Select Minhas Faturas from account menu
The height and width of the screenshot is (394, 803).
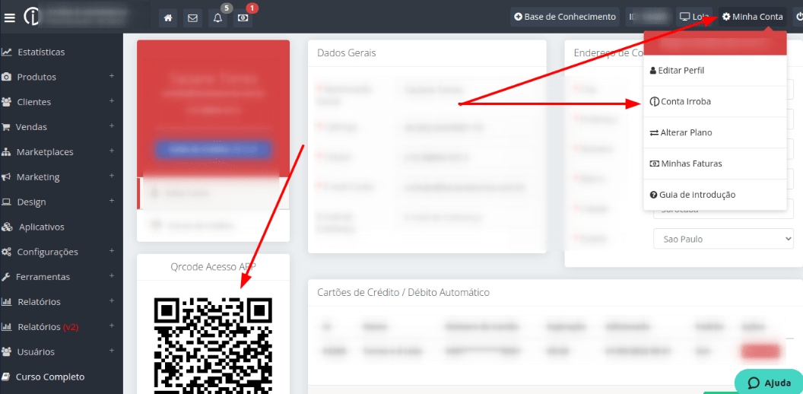(x=715, y=164)
